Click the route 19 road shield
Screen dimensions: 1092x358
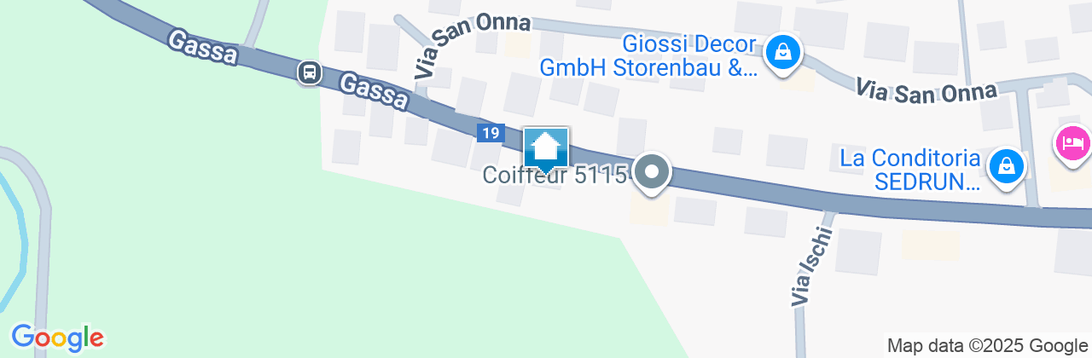[489, 133]
